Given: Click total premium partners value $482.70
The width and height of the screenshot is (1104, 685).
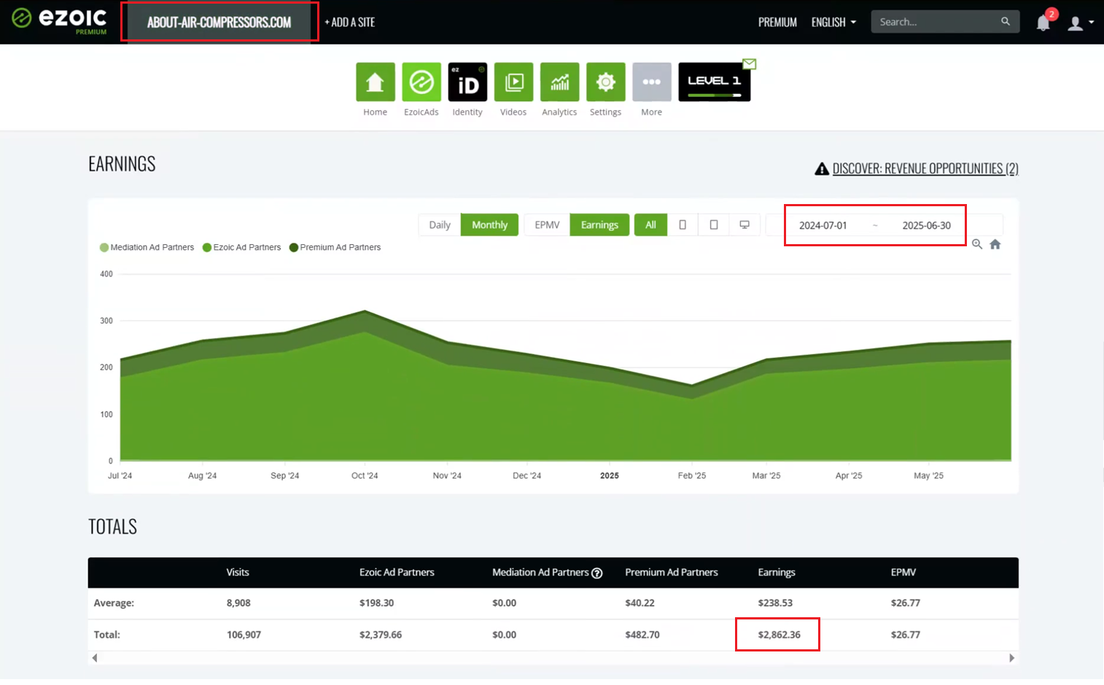Looking at the screenshot, I should [x=642, y=635].
